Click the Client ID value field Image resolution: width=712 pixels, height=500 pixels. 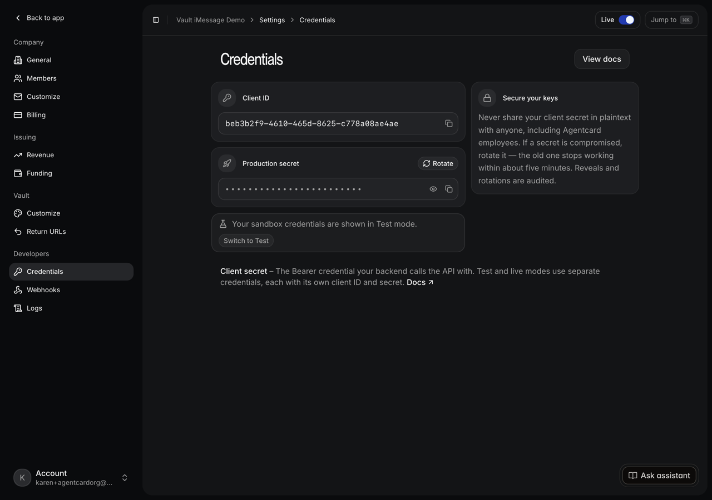coord(338,123)
